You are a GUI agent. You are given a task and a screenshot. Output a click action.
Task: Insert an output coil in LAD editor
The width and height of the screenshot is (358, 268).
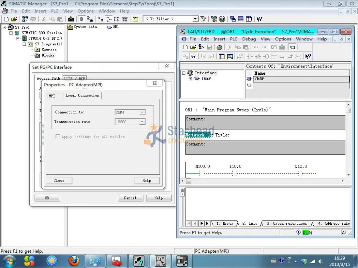(266, 56)
